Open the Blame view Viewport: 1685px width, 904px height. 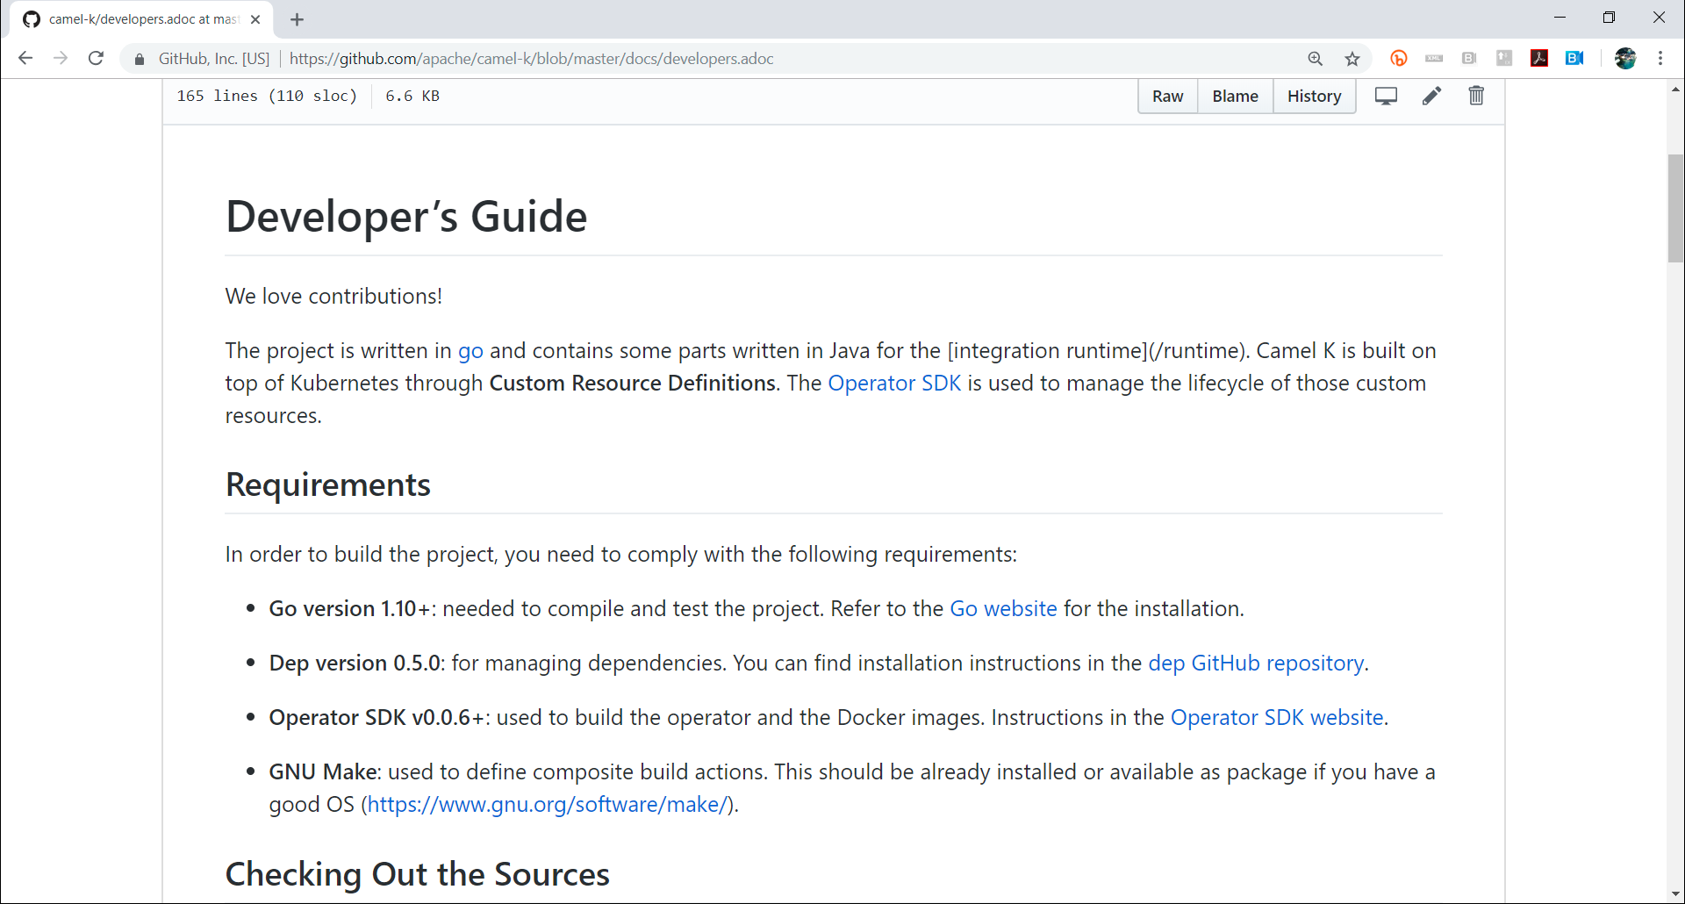1235,96
